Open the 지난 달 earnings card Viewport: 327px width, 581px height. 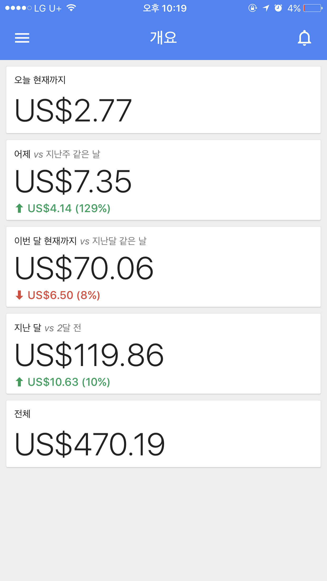coord(163,354)
